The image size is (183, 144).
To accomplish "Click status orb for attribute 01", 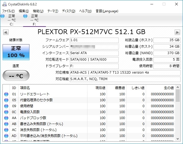I will 6,94.
